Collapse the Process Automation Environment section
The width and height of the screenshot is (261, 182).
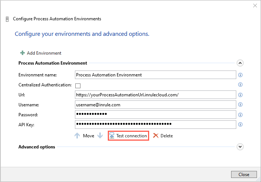coord(240,63)
